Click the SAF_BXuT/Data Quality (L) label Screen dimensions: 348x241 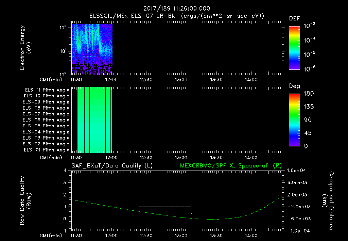click(x=112, y=166)
